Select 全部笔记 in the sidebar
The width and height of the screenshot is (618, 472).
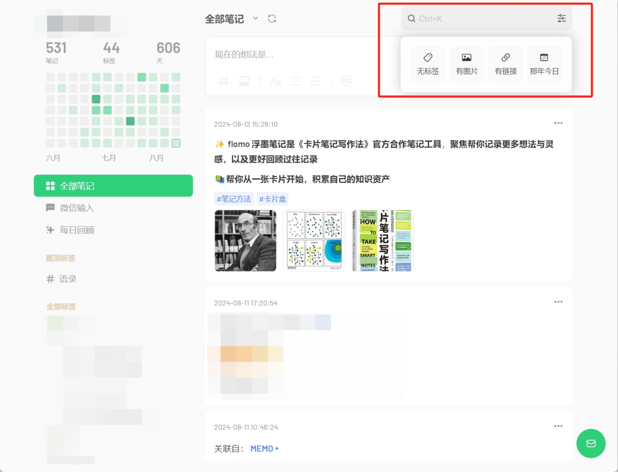pos(113,186)
